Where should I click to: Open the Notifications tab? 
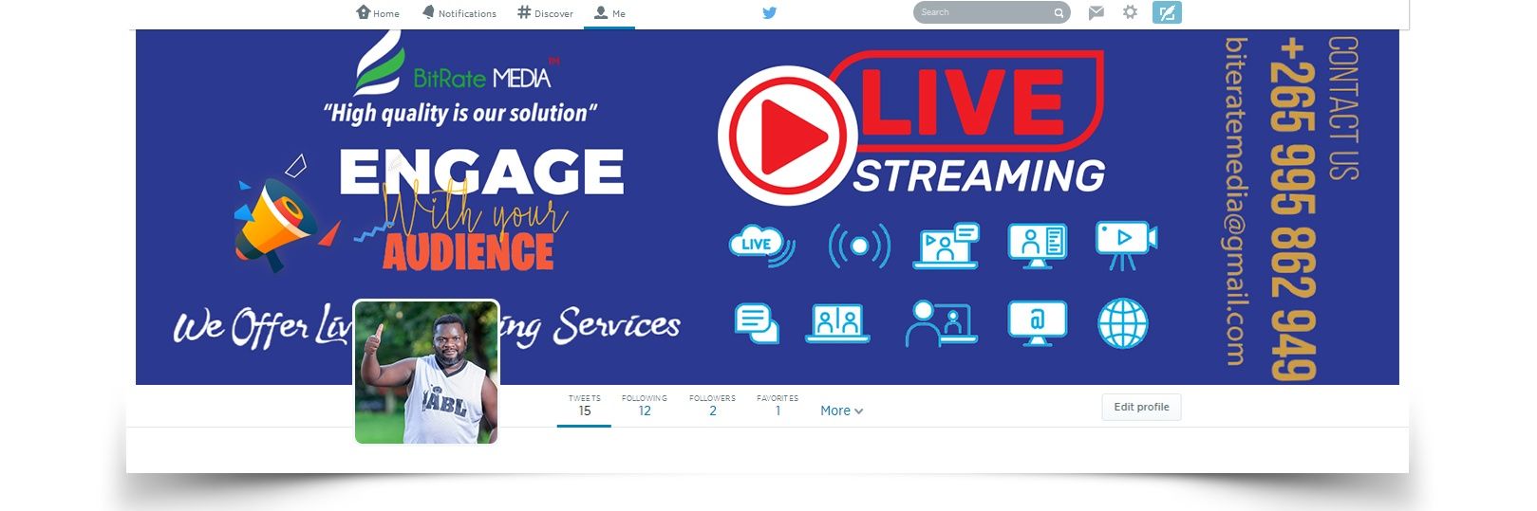pos(459,13)
